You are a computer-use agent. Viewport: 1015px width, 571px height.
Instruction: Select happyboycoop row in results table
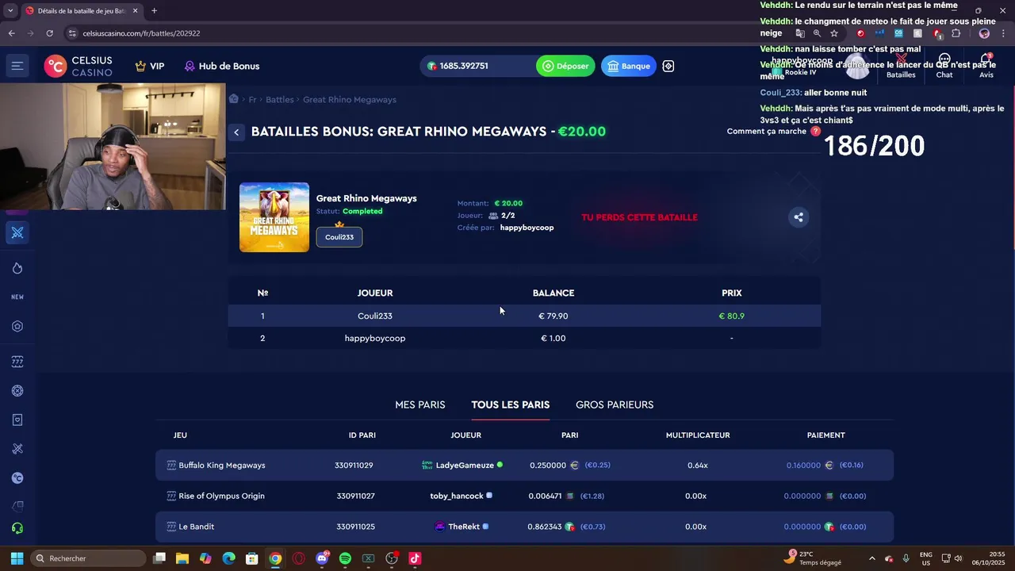click(x=524, y=338)
